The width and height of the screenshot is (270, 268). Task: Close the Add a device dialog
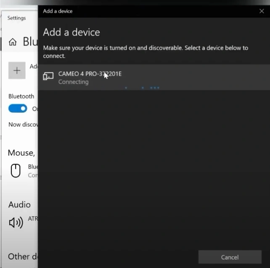pos(262,11)
